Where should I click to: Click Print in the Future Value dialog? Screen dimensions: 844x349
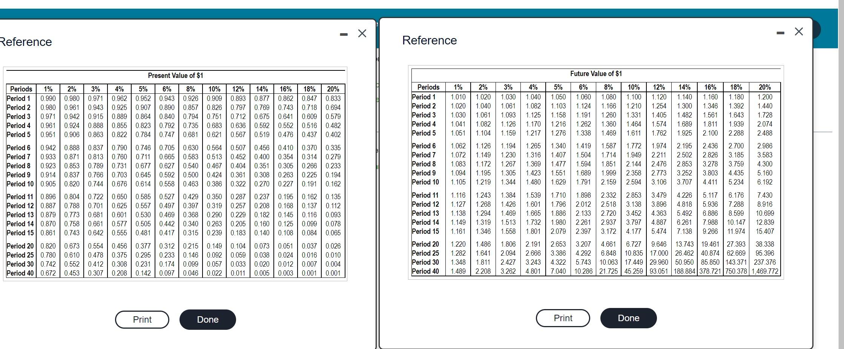click(563, 318)
